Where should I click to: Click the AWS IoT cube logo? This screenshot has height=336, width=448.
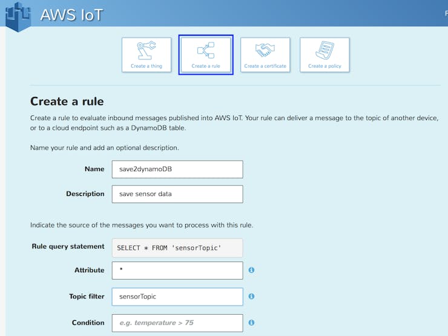coord(18,16)
